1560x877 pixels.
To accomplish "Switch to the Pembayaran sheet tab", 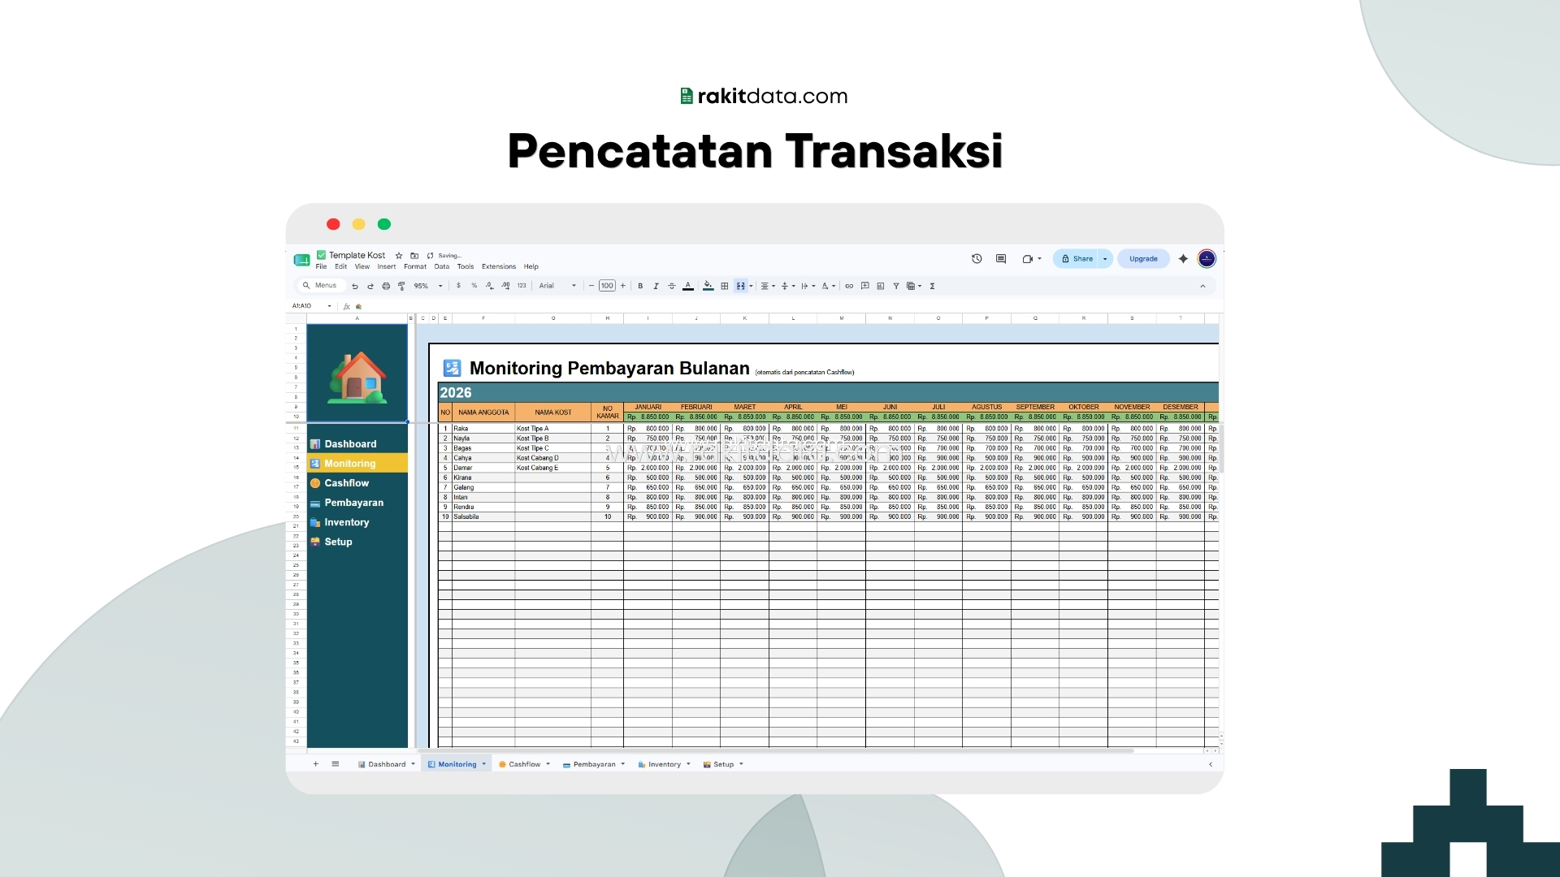I will (595, 764).
